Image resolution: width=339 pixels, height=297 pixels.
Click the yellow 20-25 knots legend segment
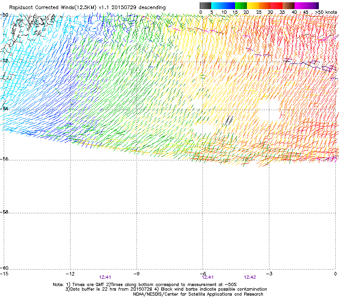(x=253, y=5)
